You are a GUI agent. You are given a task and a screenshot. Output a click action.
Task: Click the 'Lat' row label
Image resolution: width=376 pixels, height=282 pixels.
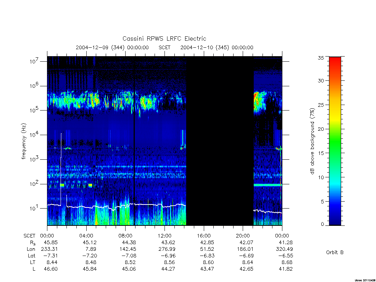click(32, 256)
